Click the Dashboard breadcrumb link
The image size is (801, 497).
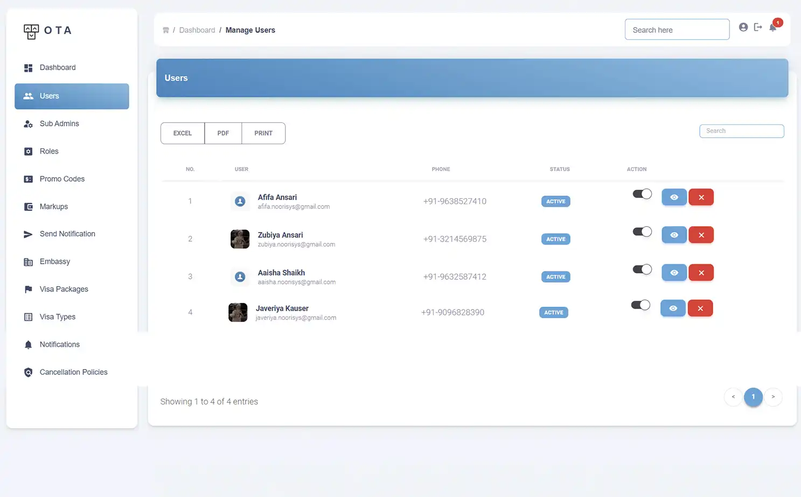click(197, 30)
